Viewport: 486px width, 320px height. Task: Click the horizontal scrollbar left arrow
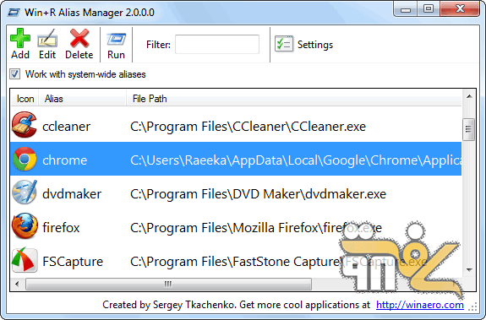(x=17, y=284)
